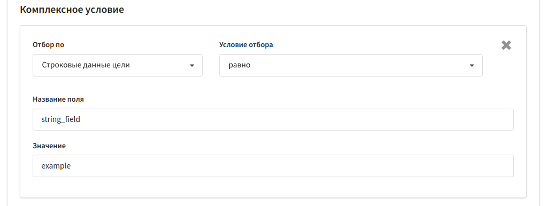Focus the Значение input field
The width and height of the screenshot is (547, 206).
273,166
